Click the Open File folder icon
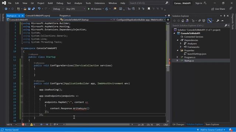Screen dimensions: 236x132 [25, 9]
